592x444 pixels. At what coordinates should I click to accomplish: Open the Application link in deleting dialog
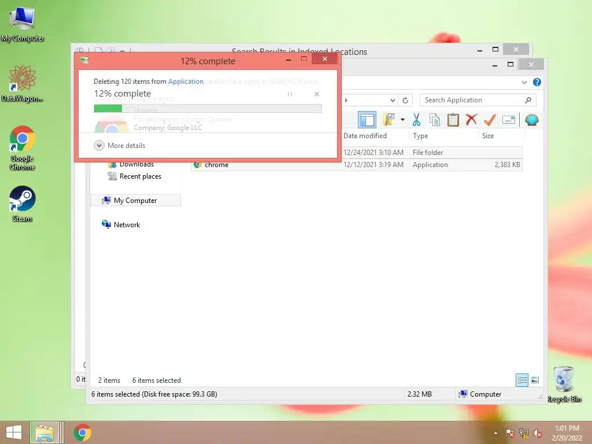point(186,81)
